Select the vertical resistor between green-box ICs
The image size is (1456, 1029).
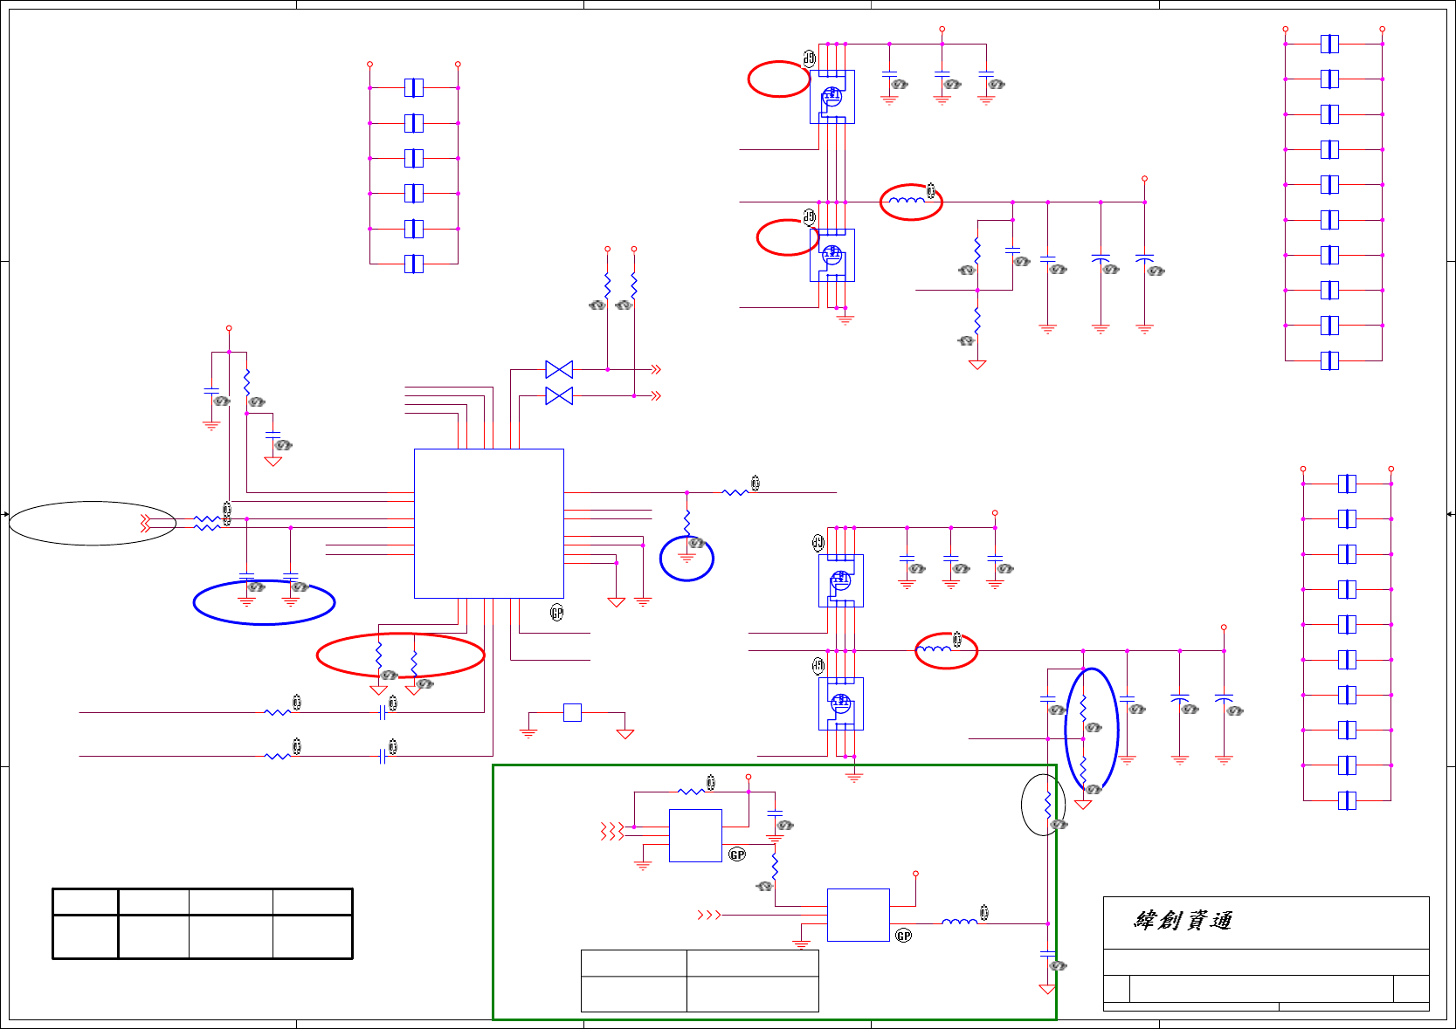coord(775,867)
